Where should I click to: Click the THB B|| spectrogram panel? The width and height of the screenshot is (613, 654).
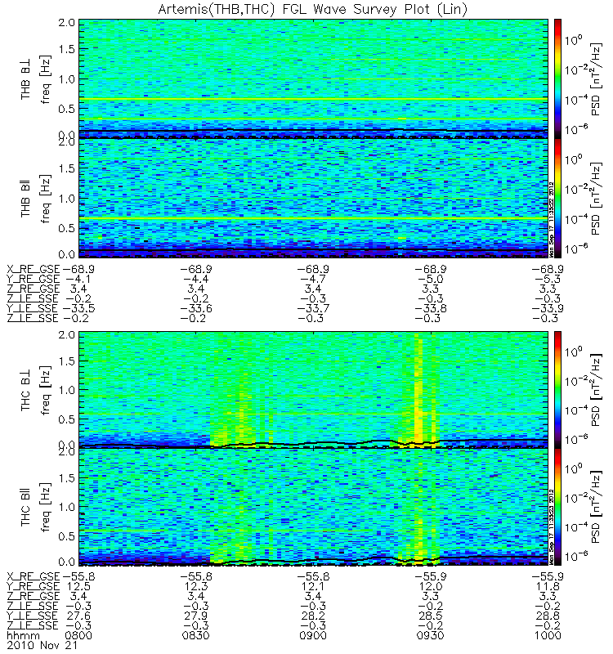click(x=313, y=198)
